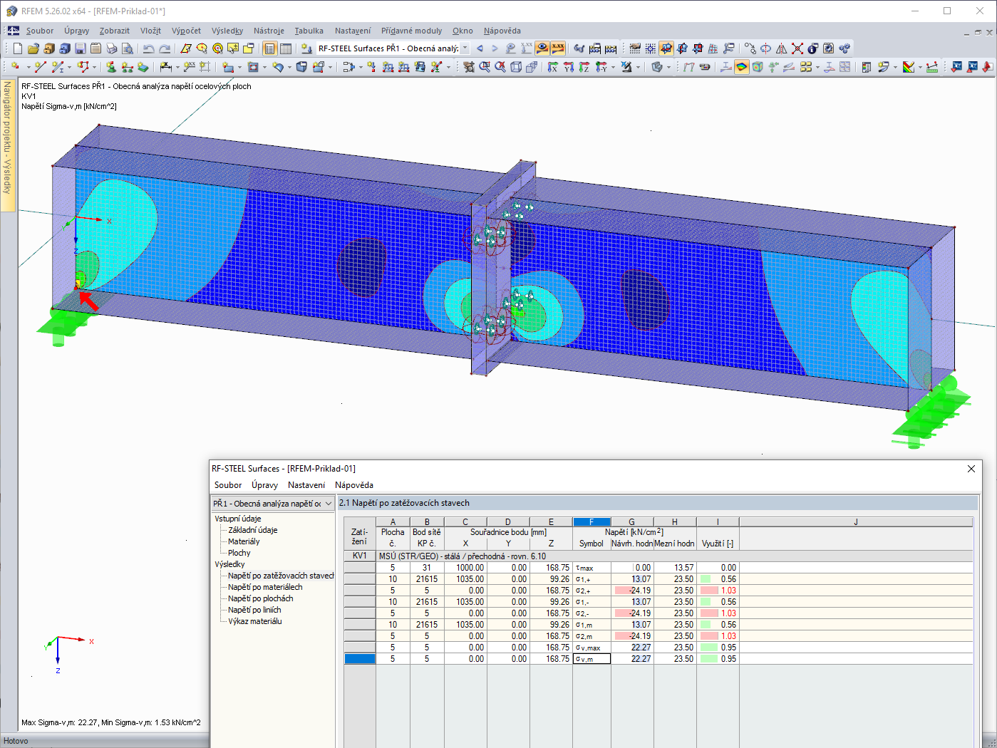This screenshot has height=748, width=997.
Task: Expand the color spectrum dropdown arrow
Action: pos(920,67)
